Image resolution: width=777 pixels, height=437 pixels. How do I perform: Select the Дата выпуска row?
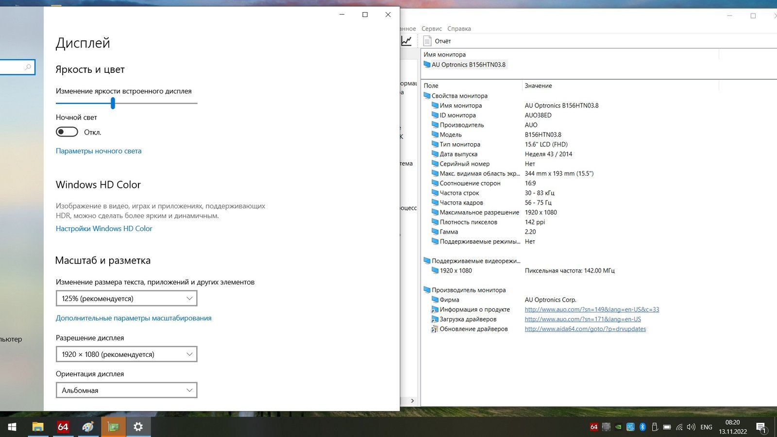click(455, 154)
